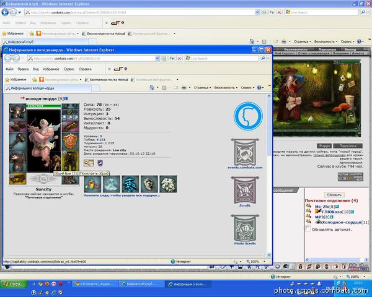
Task: Switch to the В Контакте taskbar item
Action: coord(95,284)
